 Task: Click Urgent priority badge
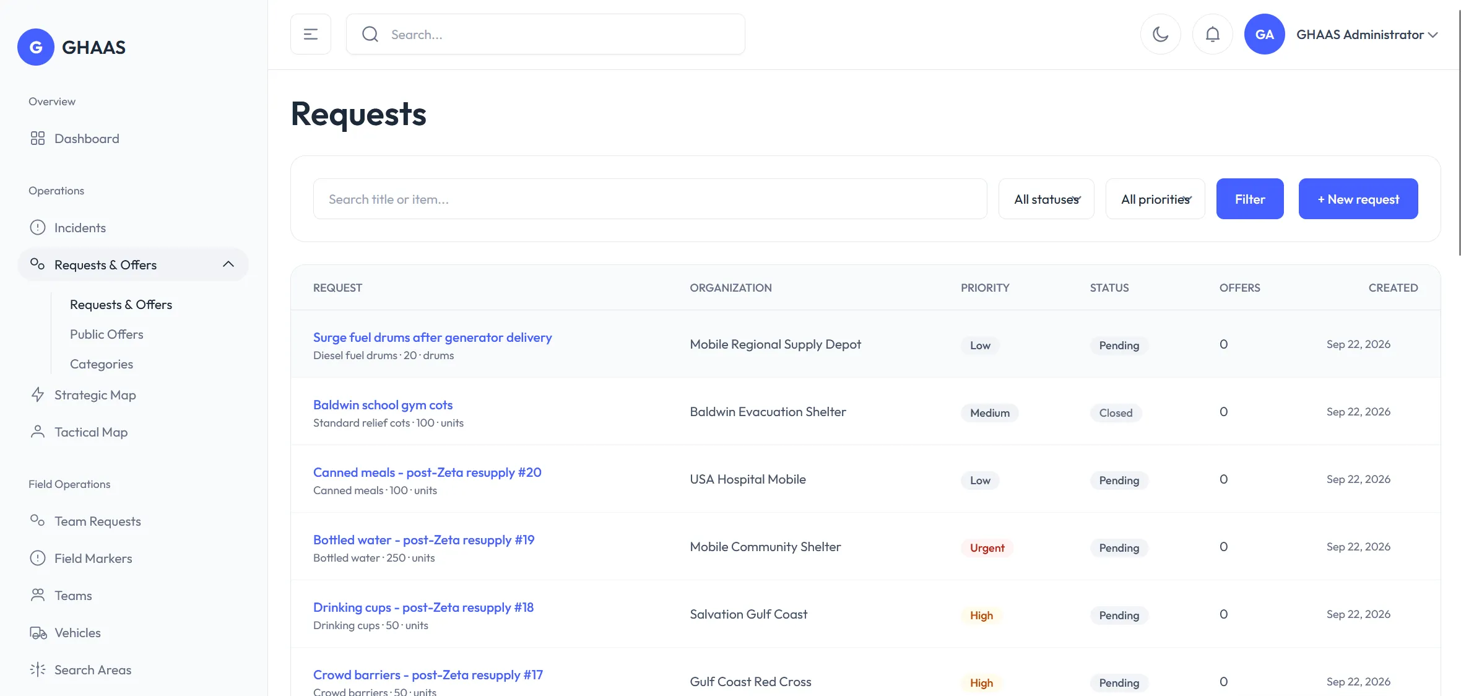click(x=987, y=548)
